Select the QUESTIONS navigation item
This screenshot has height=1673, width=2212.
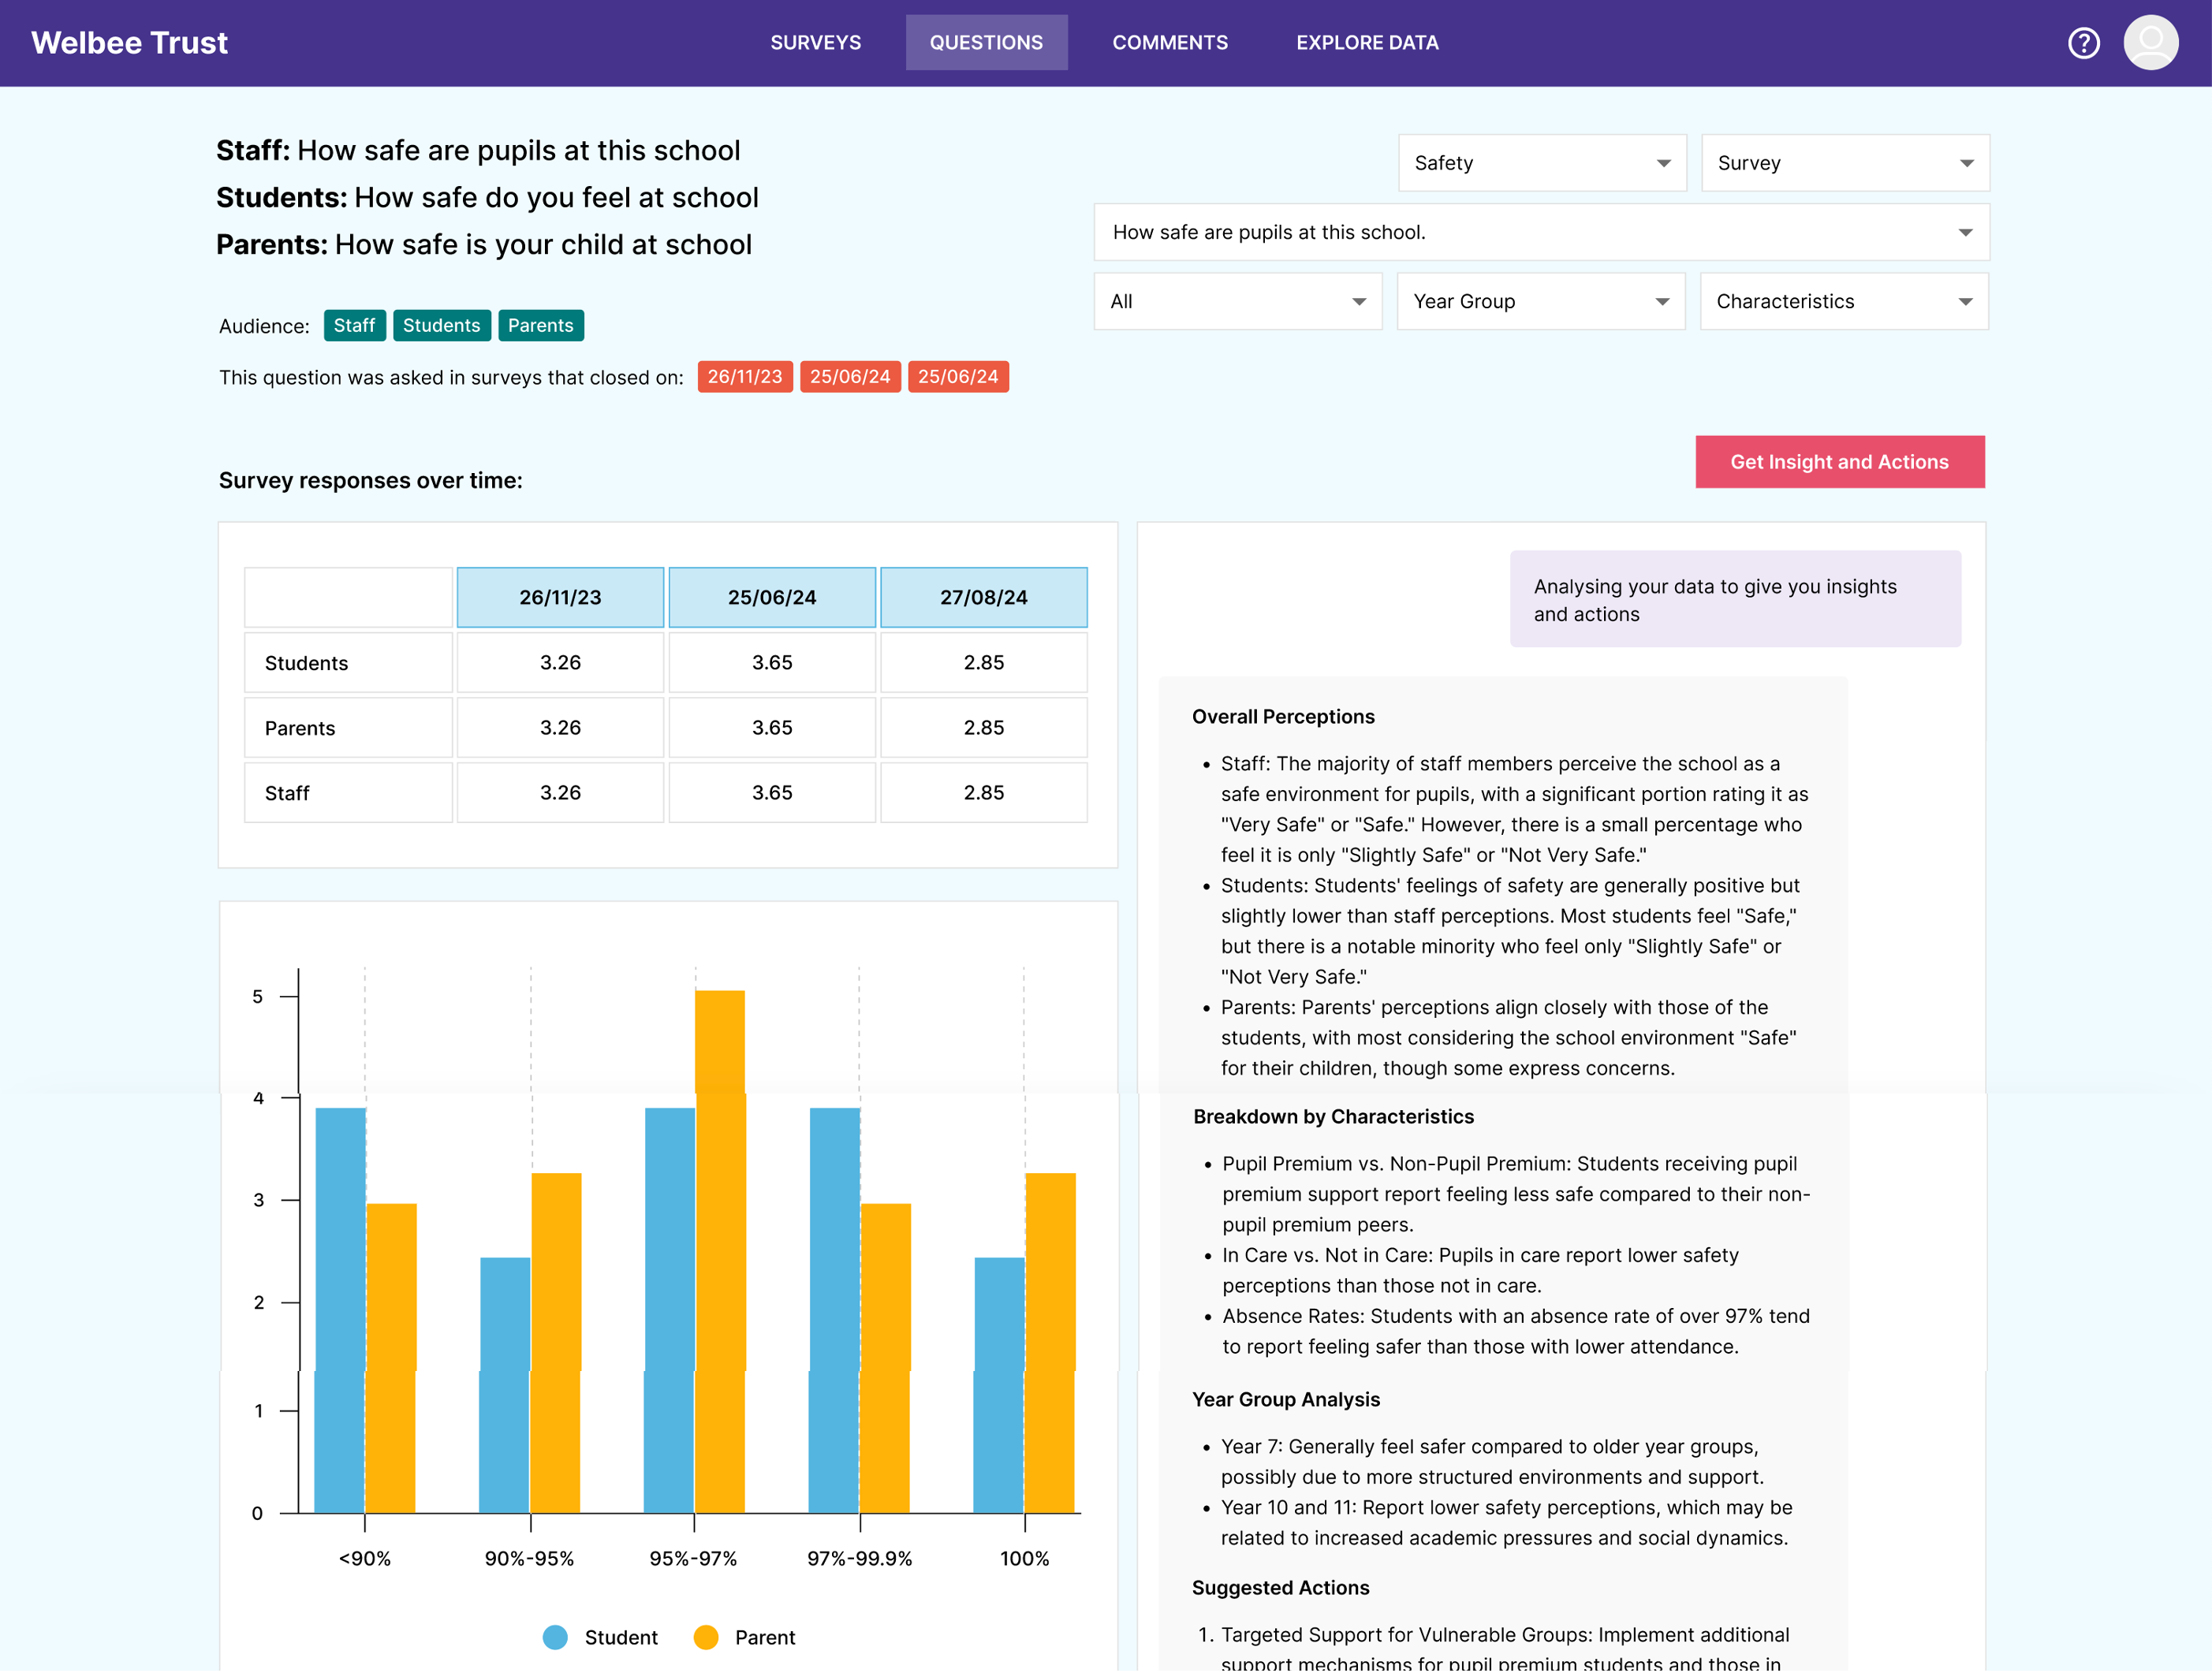pyautogui.click(x=986, y=42)
